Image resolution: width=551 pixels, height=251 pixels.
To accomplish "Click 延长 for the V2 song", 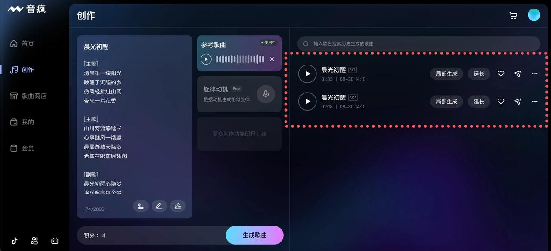I will click(479, 102).
